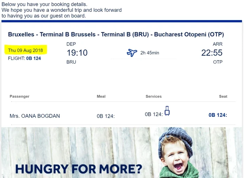244x178 pixels.
Task: Click the 0B 124 services entry text
Action: click(x=154, y=114)
